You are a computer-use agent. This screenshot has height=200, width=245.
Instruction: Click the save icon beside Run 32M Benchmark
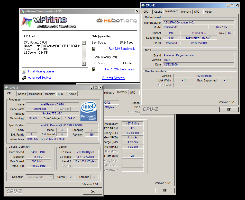(94, 49)
